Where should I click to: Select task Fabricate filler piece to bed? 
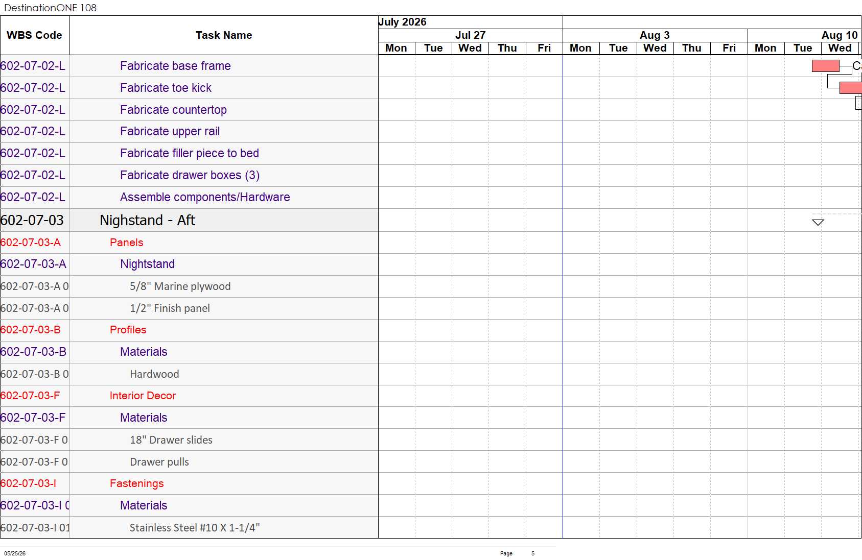[189, 153]
